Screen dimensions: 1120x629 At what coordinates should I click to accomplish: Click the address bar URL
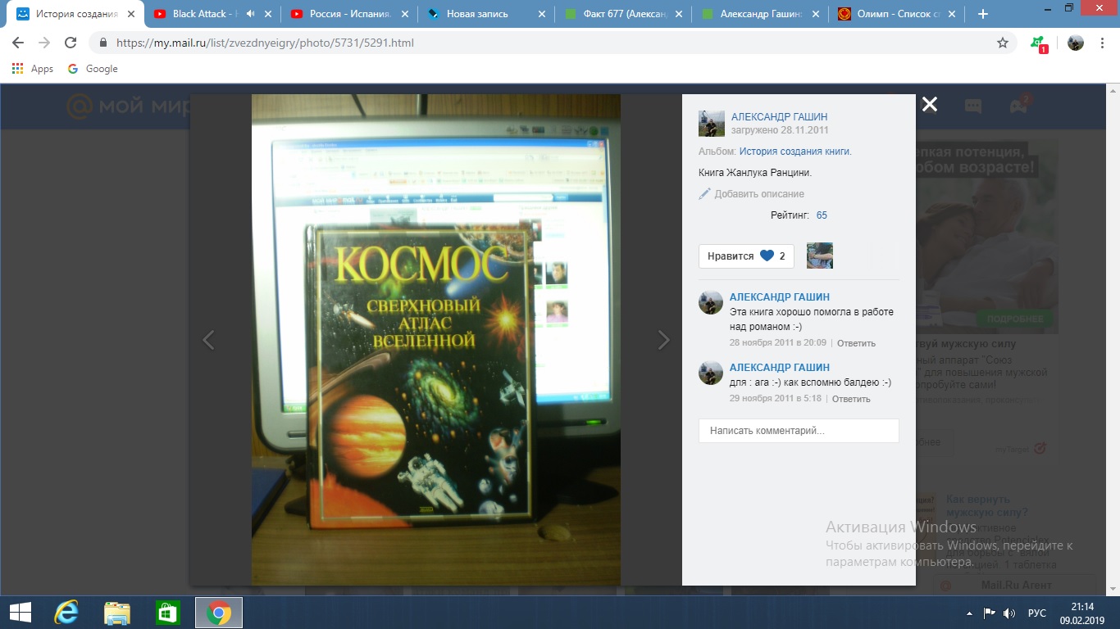(265, 43)
